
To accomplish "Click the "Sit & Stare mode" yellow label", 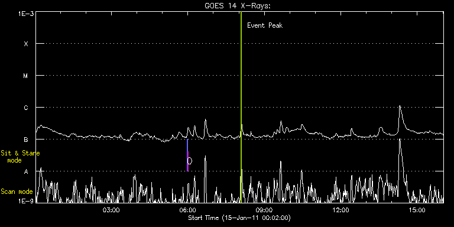I will [20, 156].
